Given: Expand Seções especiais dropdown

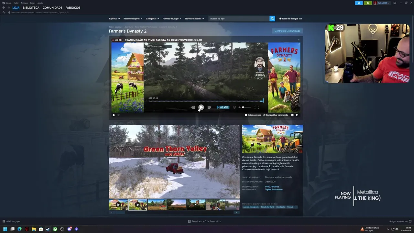Looking at the screenshot, I should point(194,19).
